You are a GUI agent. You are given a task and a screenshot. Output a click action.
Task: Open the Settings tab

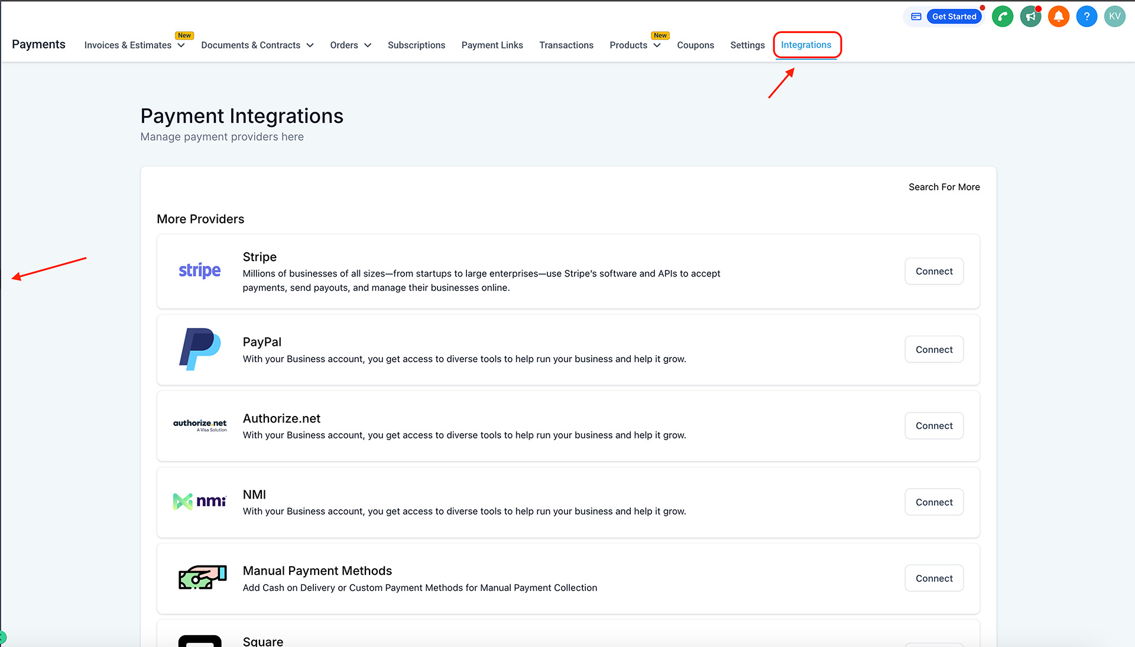coord(747,45)
